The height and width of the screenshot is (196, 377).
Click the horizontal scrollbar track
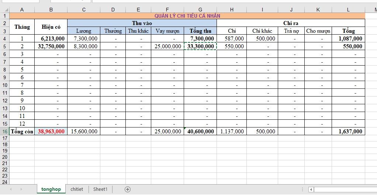point(343,189)
